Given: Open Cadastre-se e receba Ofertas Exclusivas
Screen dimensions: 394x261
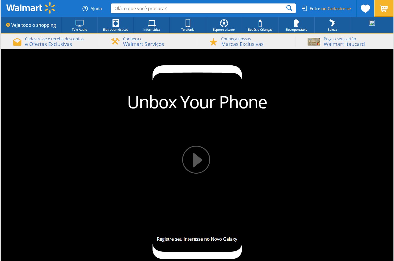Looking at the screenshot, I should tap(54, 41).
